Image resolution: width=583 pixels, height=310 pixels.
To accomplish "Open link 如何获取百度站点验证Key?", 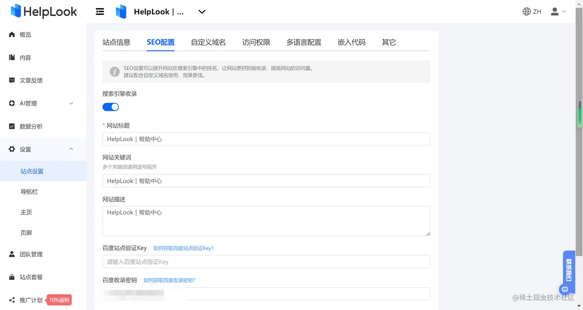I will pos(184,248).
